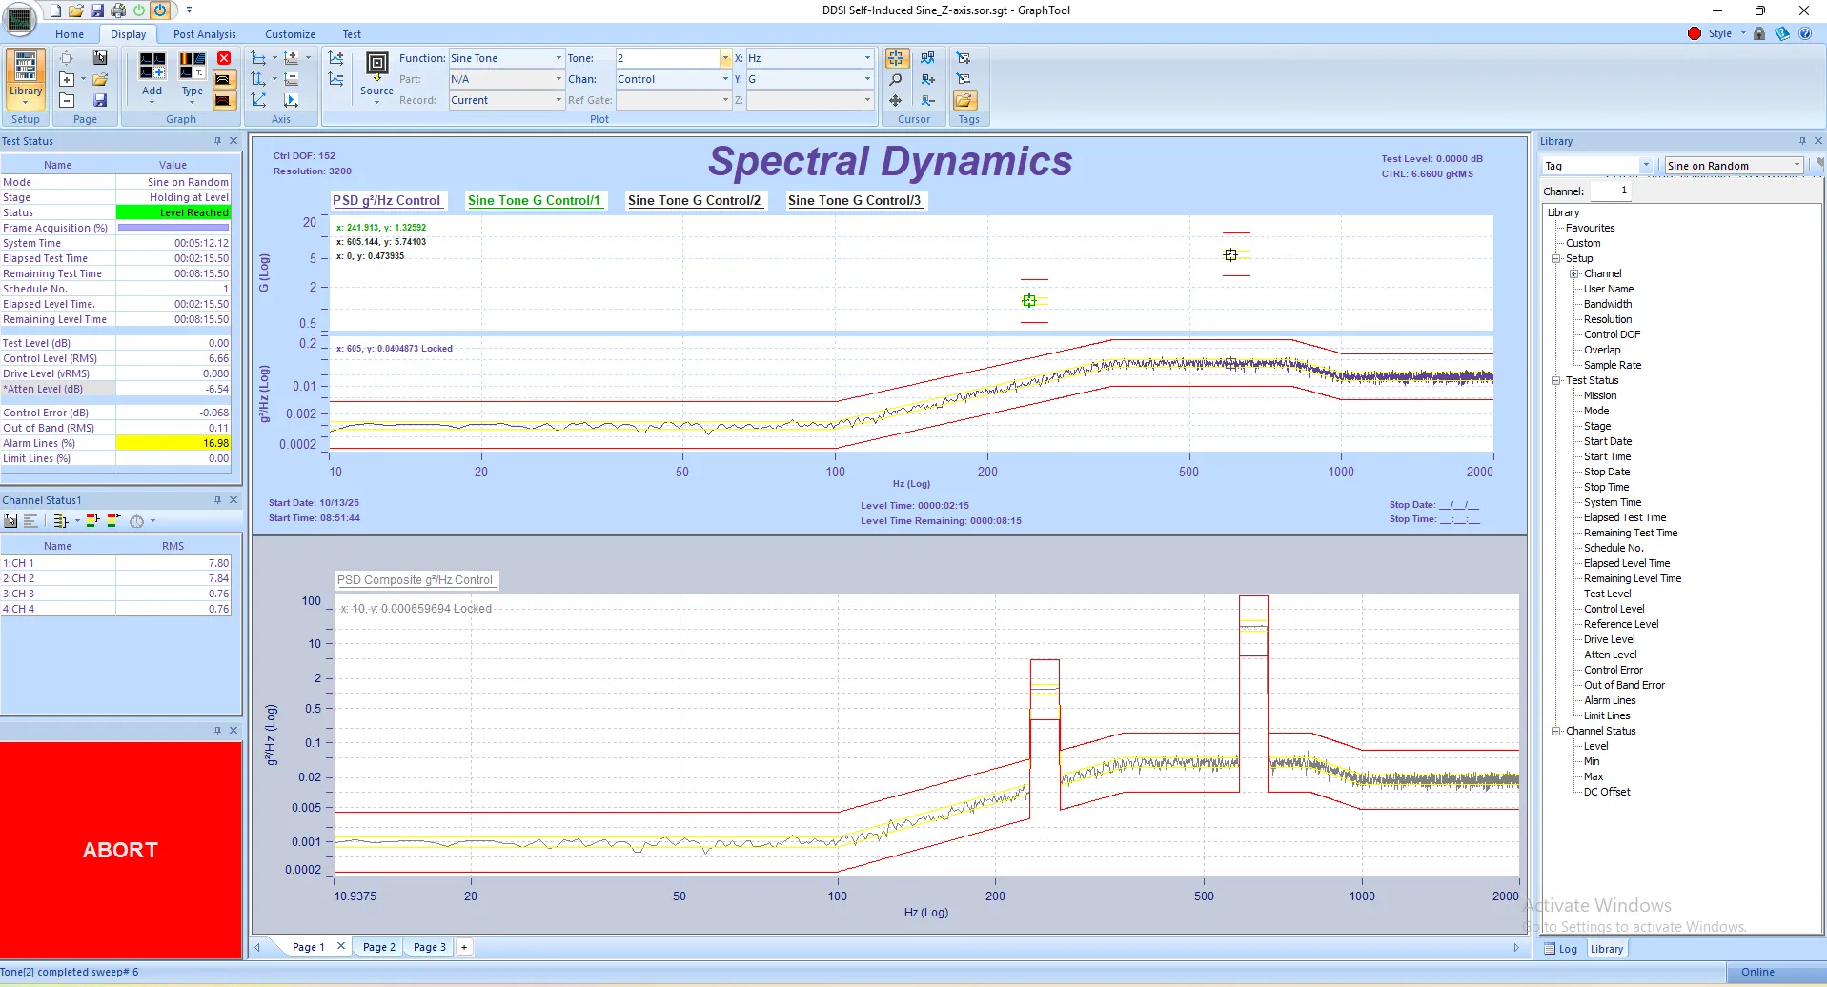This screenshot has width=1827, height=987.
Task: Delete the current graph with the red X
Action: click(x=223, y=58)
